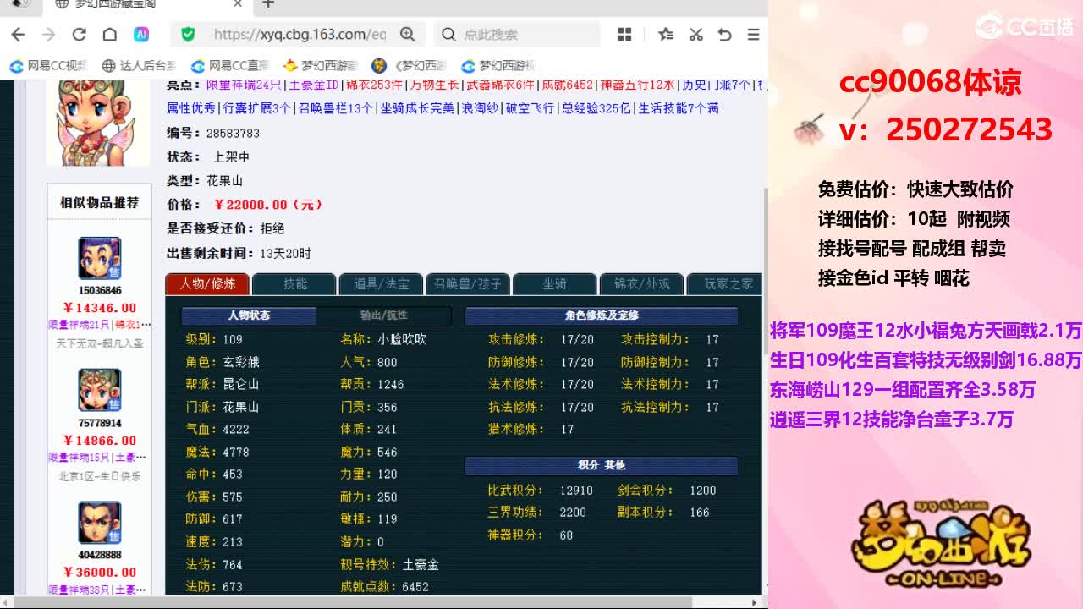Screen dimensions: 1083x609
Task: Open a new browser tab
Action: click(x=268, y=4)
